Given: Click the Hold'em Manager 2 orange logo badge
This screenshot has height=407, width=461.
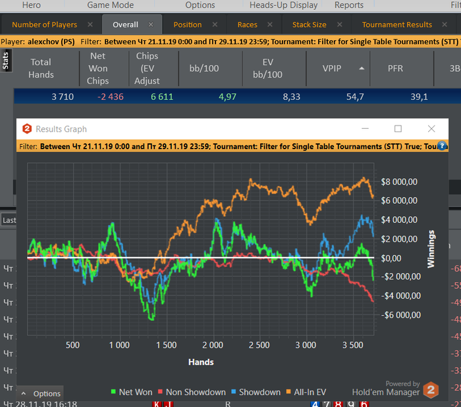Looking at the screenshot, I should (x=431, y=390).
